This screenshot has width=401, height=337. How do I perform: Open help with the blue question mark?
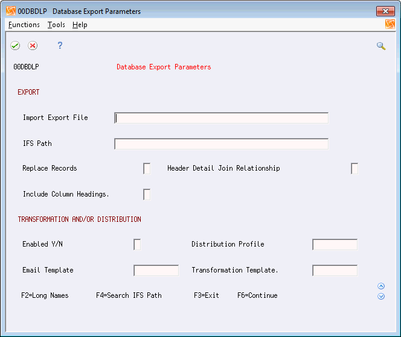(x=60, y=45)
